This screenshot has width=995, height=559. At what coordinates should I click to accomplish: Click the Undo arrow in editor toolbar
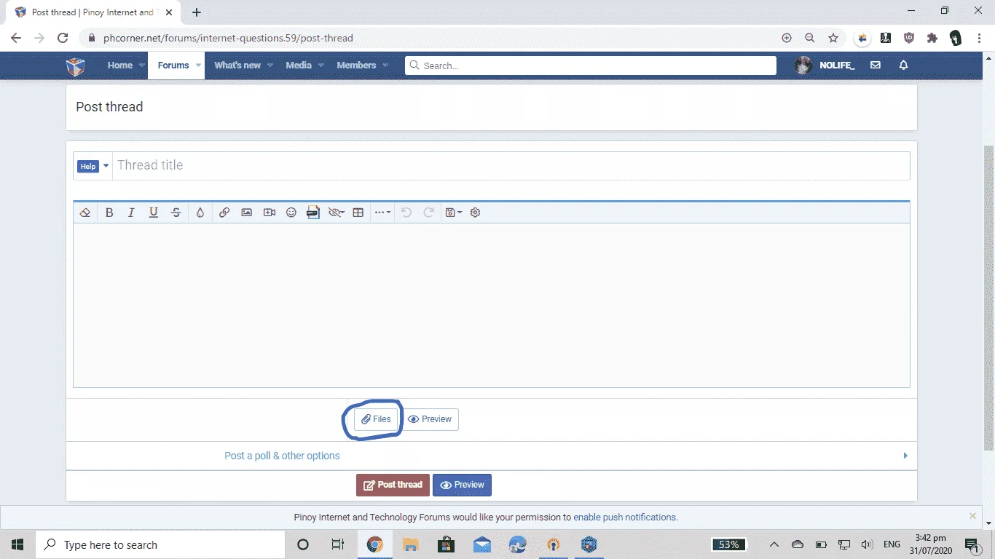pos(406,213)
